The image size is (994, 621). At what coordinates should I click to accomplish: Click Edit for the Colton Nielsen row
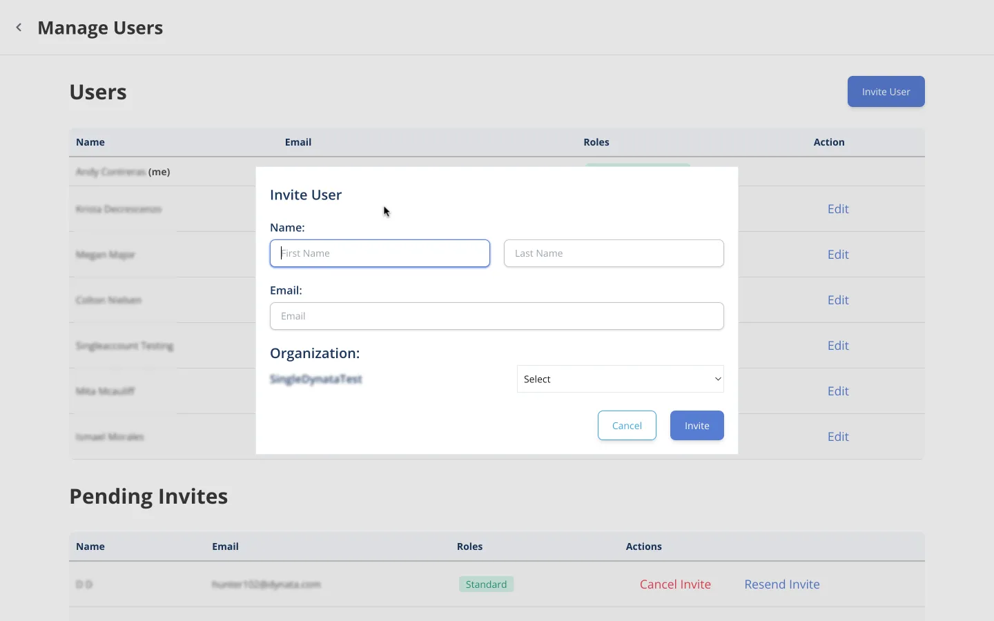click(838, 300)
